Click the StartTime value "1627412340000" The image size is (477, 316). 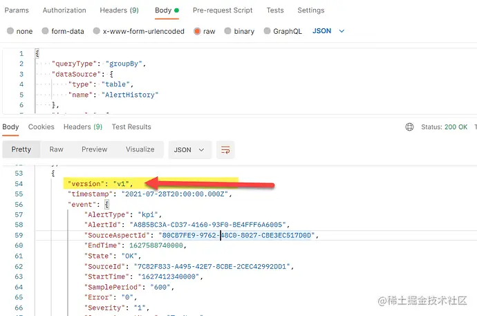tap(169, 277)
